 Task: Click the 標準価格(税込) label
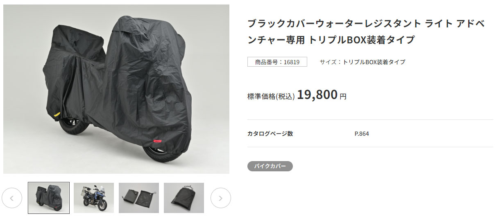(x=271, y=97)
